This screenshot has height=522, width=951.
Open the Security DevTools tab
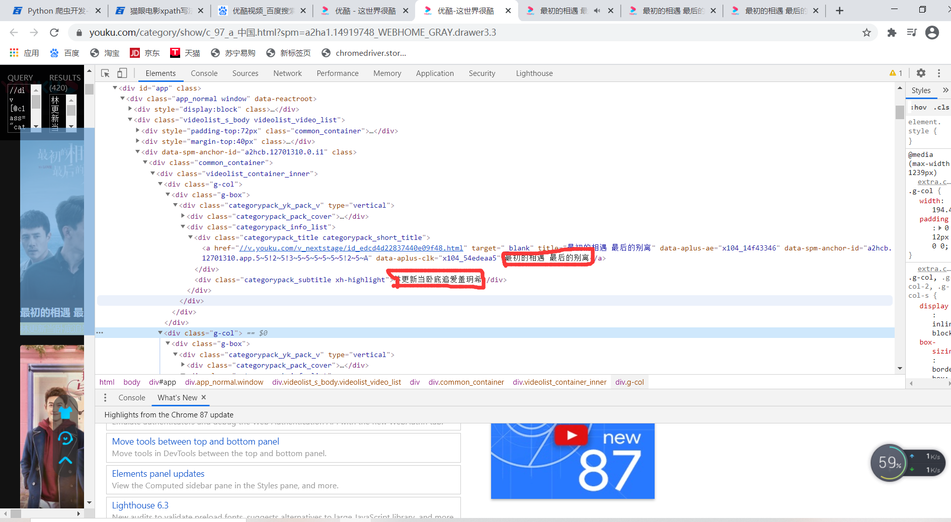pos(482,73)
